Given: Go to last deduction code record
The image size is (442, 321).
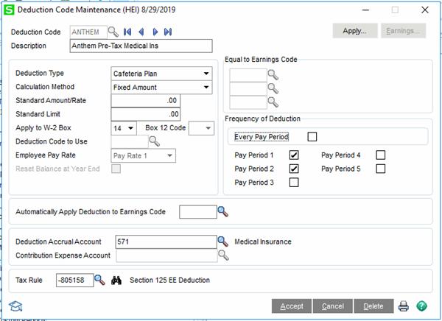Looking at the screenshot, I should tap(168, 32).
